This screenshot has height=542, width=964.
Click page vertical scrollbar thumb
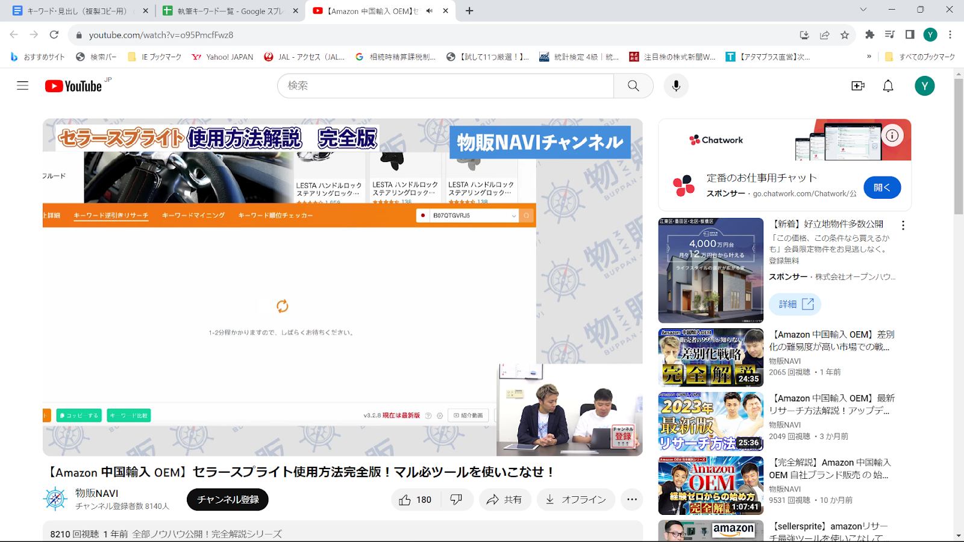(959, 146)
